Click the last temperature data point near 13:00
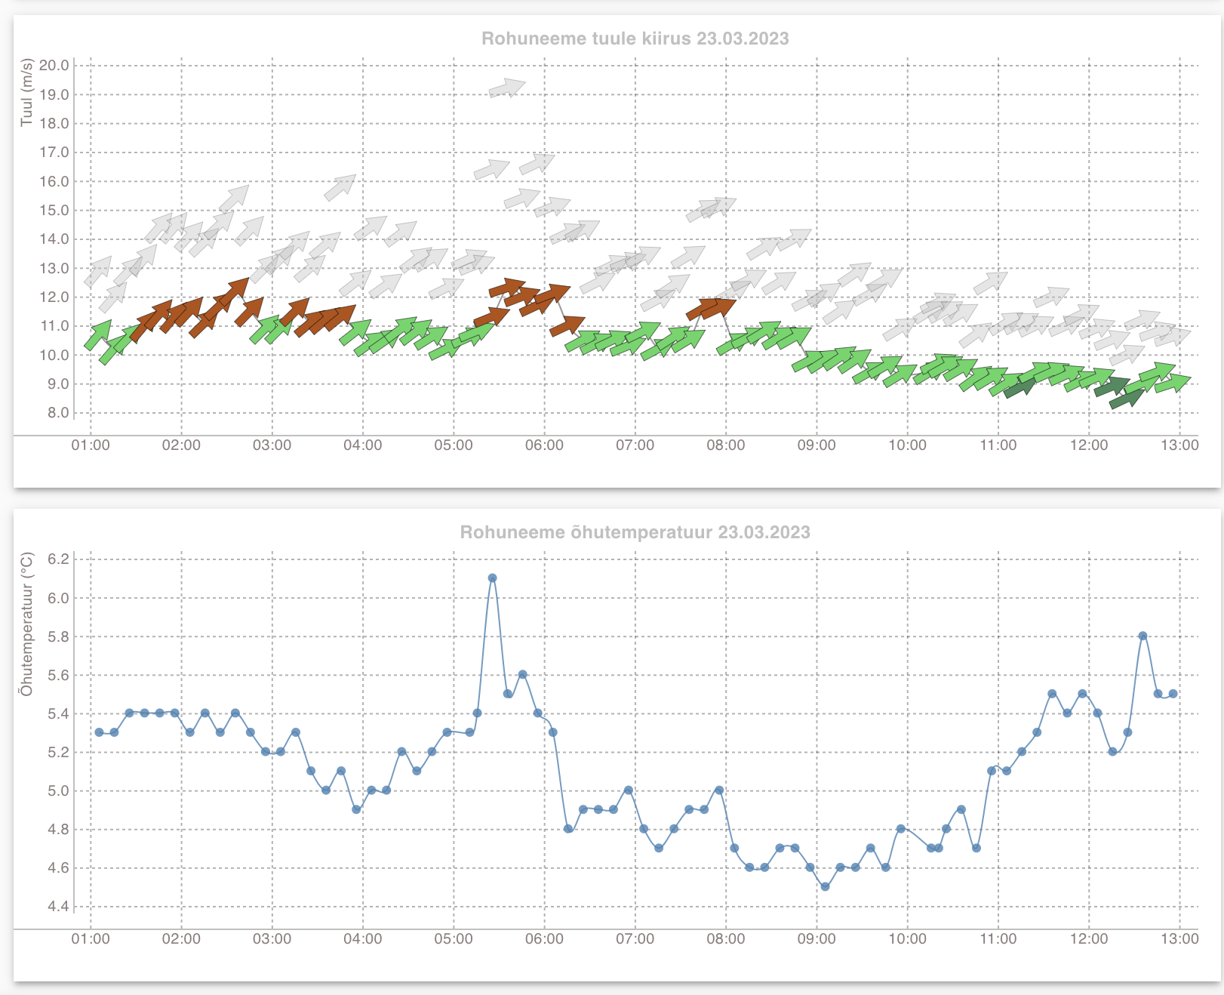Image resolution: width=1224 pixels, height=995 pixels. pyautogui.click(x=1173, y=694)
